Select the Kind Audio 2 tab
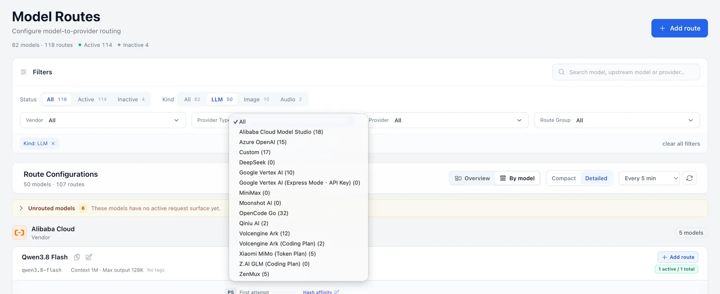This screenshot has height=294, width=720. tap(291, 99)
